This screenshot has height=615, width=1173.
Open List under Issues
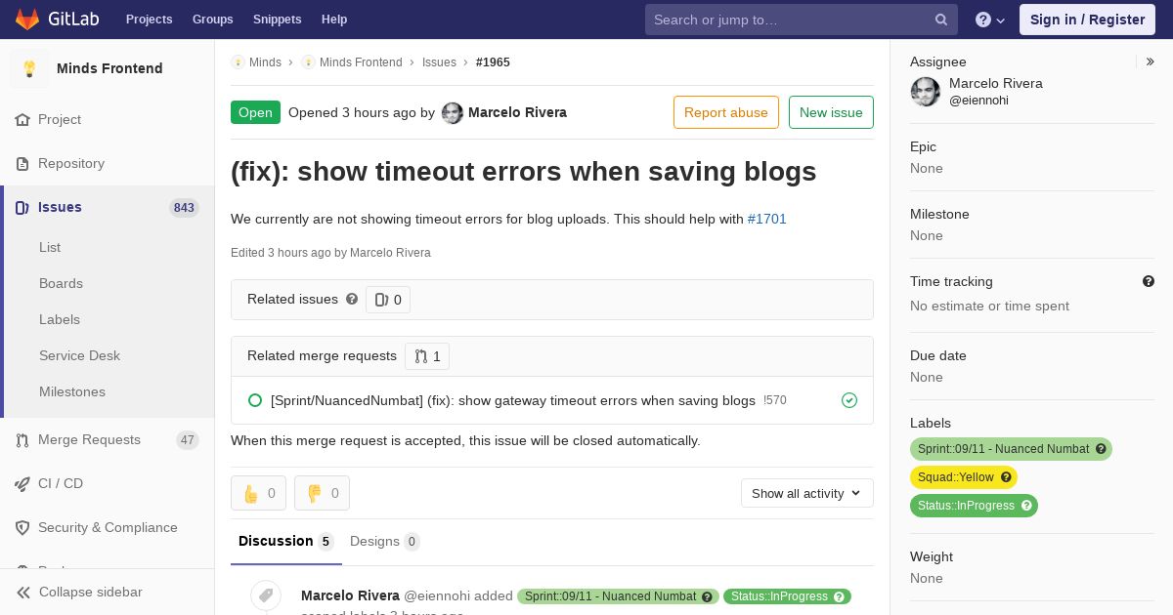(50, 247)
